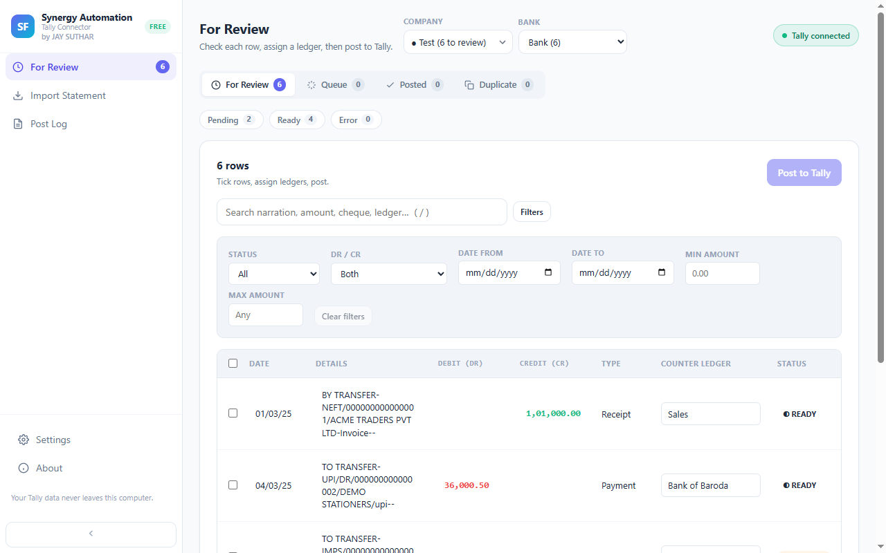Click the FREE plan badge
The height and width of the screenshot is (553, 886).
click(158, 27)
